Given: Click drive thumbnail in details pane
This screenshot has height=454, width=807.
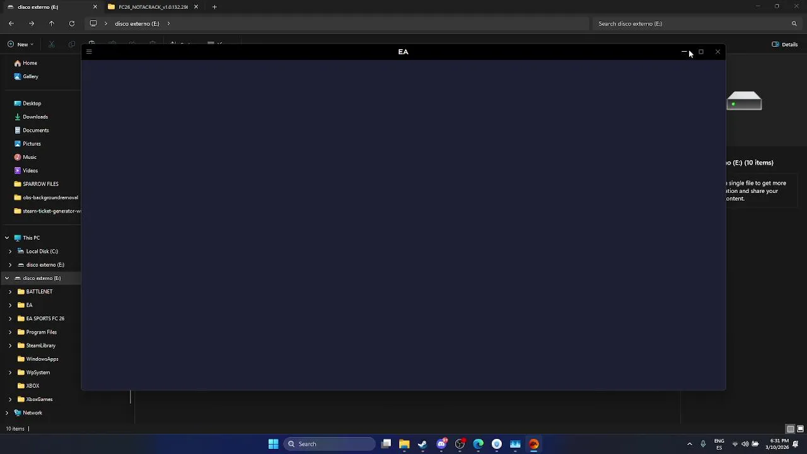Looking at the screenshot, I should (x=744, y=102).
